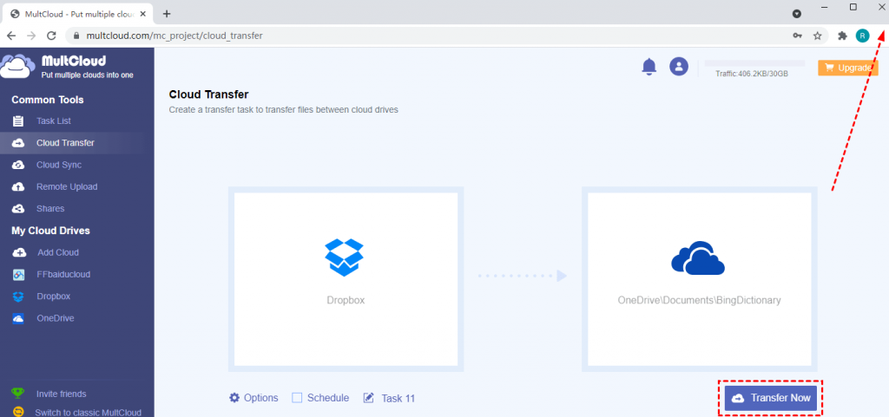This screenshot has height=417, width=889.
Task: Select the OneDrive drive icon in sidebar
Action: pyautogui.click(x=19, y=318)
